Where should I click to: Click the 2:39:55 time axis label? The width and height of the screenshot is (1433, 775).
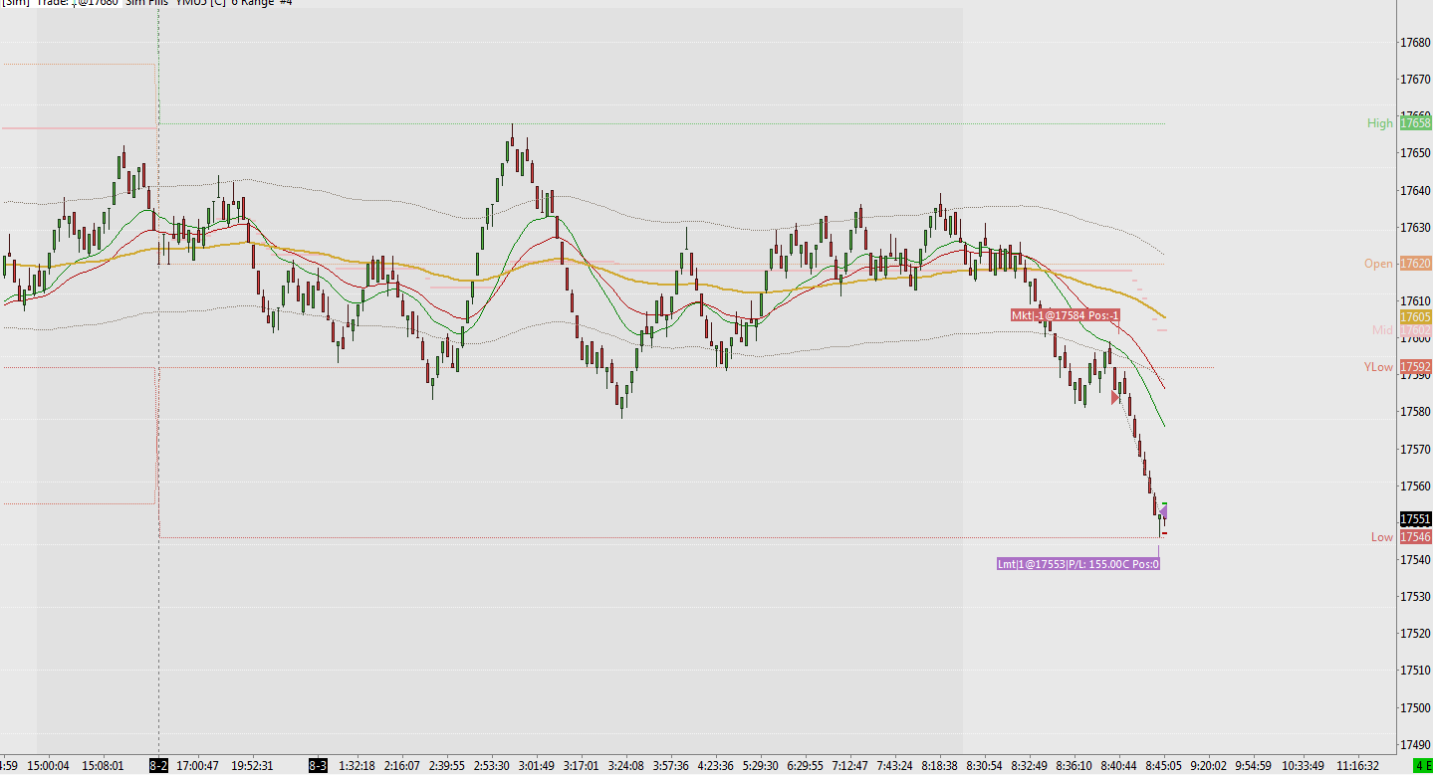coord(446,766)
